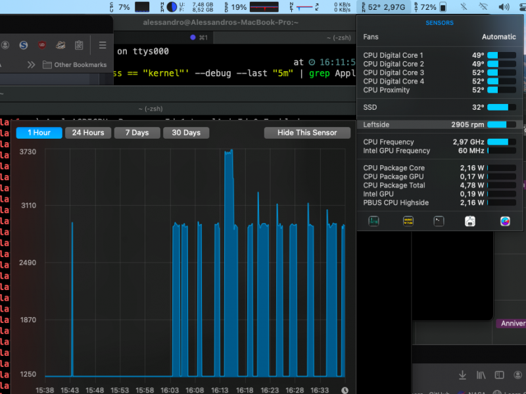Screen dimensions: 526x394
Task: Open the Firefox hamburger menu
Action: (x=103, y=45)
